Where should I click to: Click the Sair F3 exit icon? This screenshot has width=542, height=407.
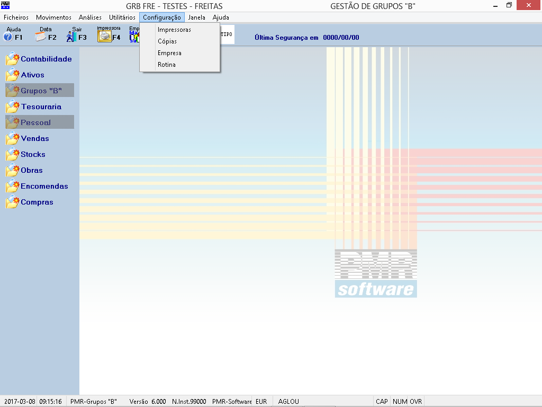[x=71, y=37]
